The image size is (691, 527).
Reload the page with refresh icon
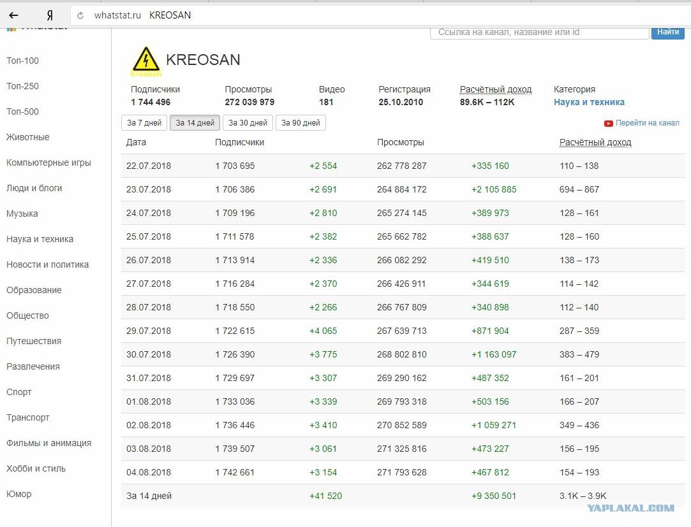[x=80, y=15]
